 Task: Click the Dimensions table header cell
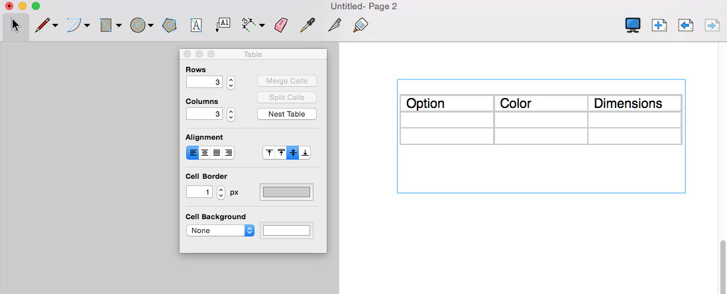click(x=635, y=103)
